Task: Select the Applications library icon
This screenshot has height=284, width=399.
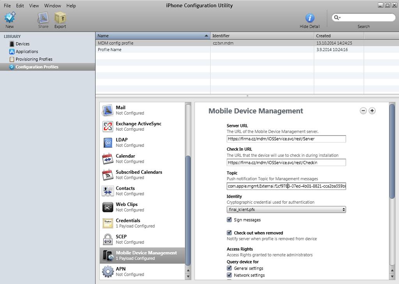Action: [x=12, y=51]
